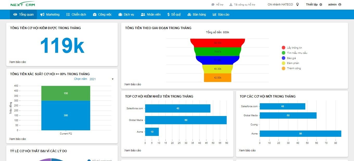Open settings via the Thiết lập gear icon
This screenshot has height=161, width=354.
(x=321, y=4)
